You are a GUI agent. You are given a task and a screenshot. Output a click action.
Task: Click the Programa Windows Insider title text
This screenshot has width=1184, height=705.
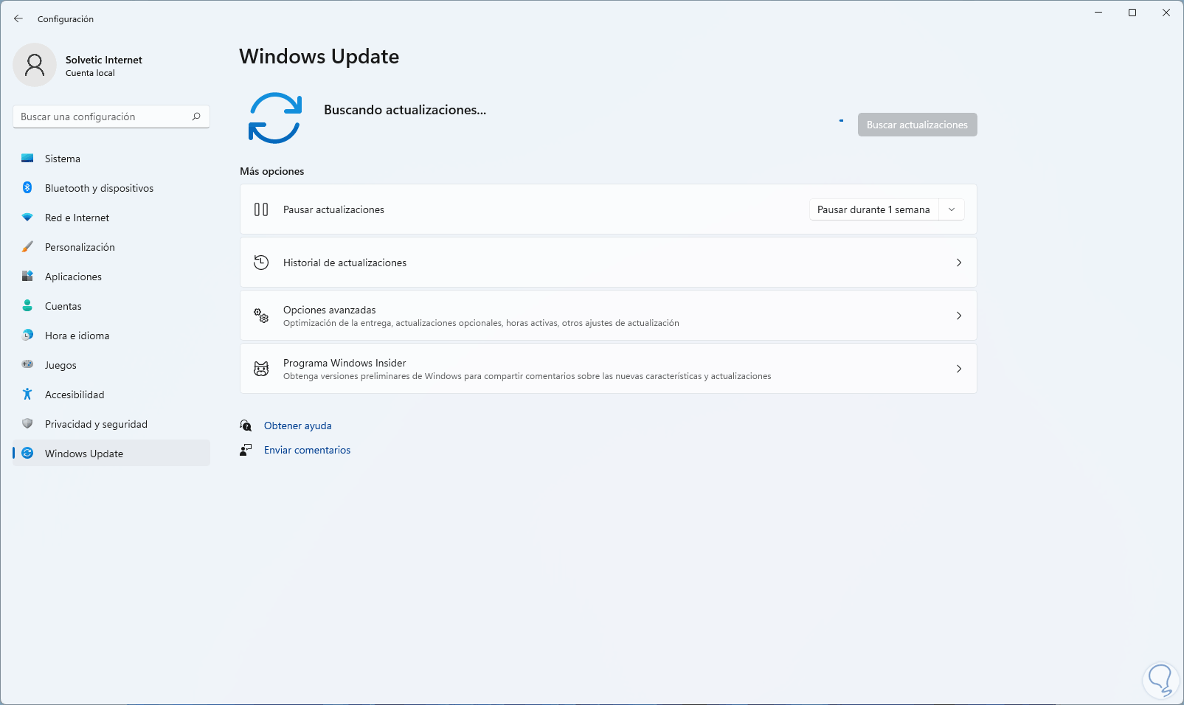[x=345, y=363]
